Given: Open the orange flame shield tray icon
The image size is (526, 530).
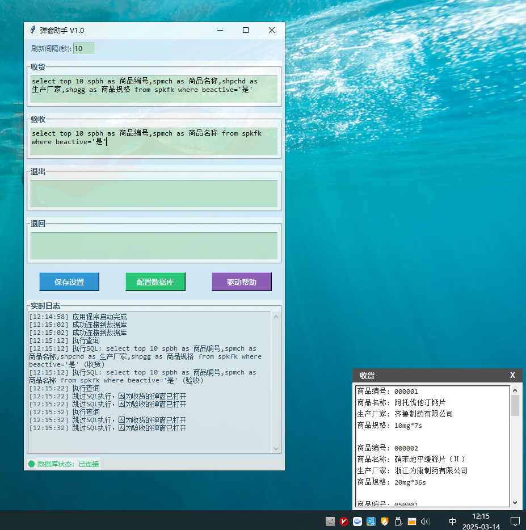Looking at the screenshot, I should pos(384,521).
